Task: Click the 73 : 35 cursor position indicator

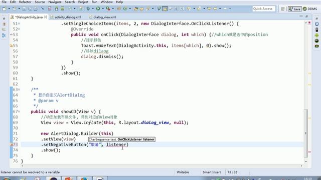Action: [232, 172]
